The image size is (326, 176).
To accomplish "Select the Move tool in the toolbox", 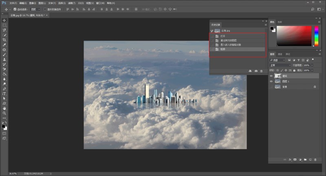I will click(4, 20).
